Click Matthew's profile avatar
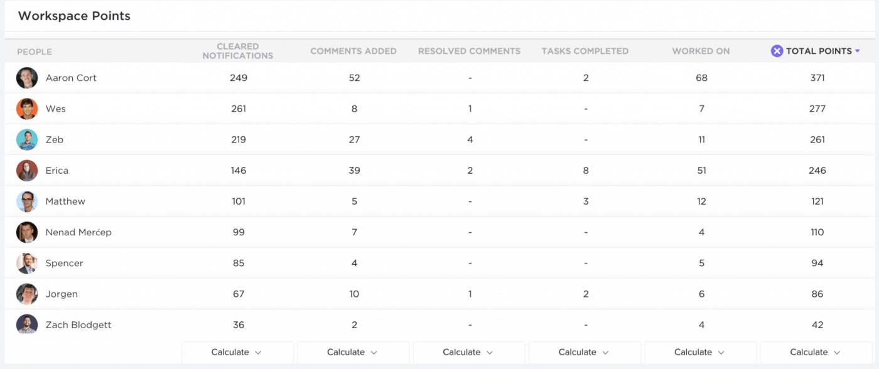This screenshot has width=879, height=369. (x=27, y=201)
